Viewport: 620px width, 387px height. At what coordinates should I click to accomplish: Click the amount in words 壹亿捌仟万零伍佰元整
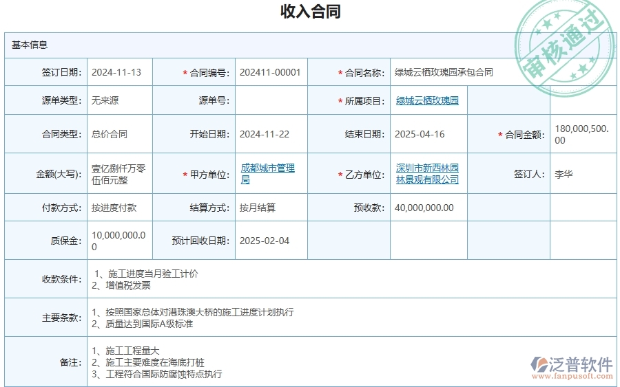coord(118,175)
